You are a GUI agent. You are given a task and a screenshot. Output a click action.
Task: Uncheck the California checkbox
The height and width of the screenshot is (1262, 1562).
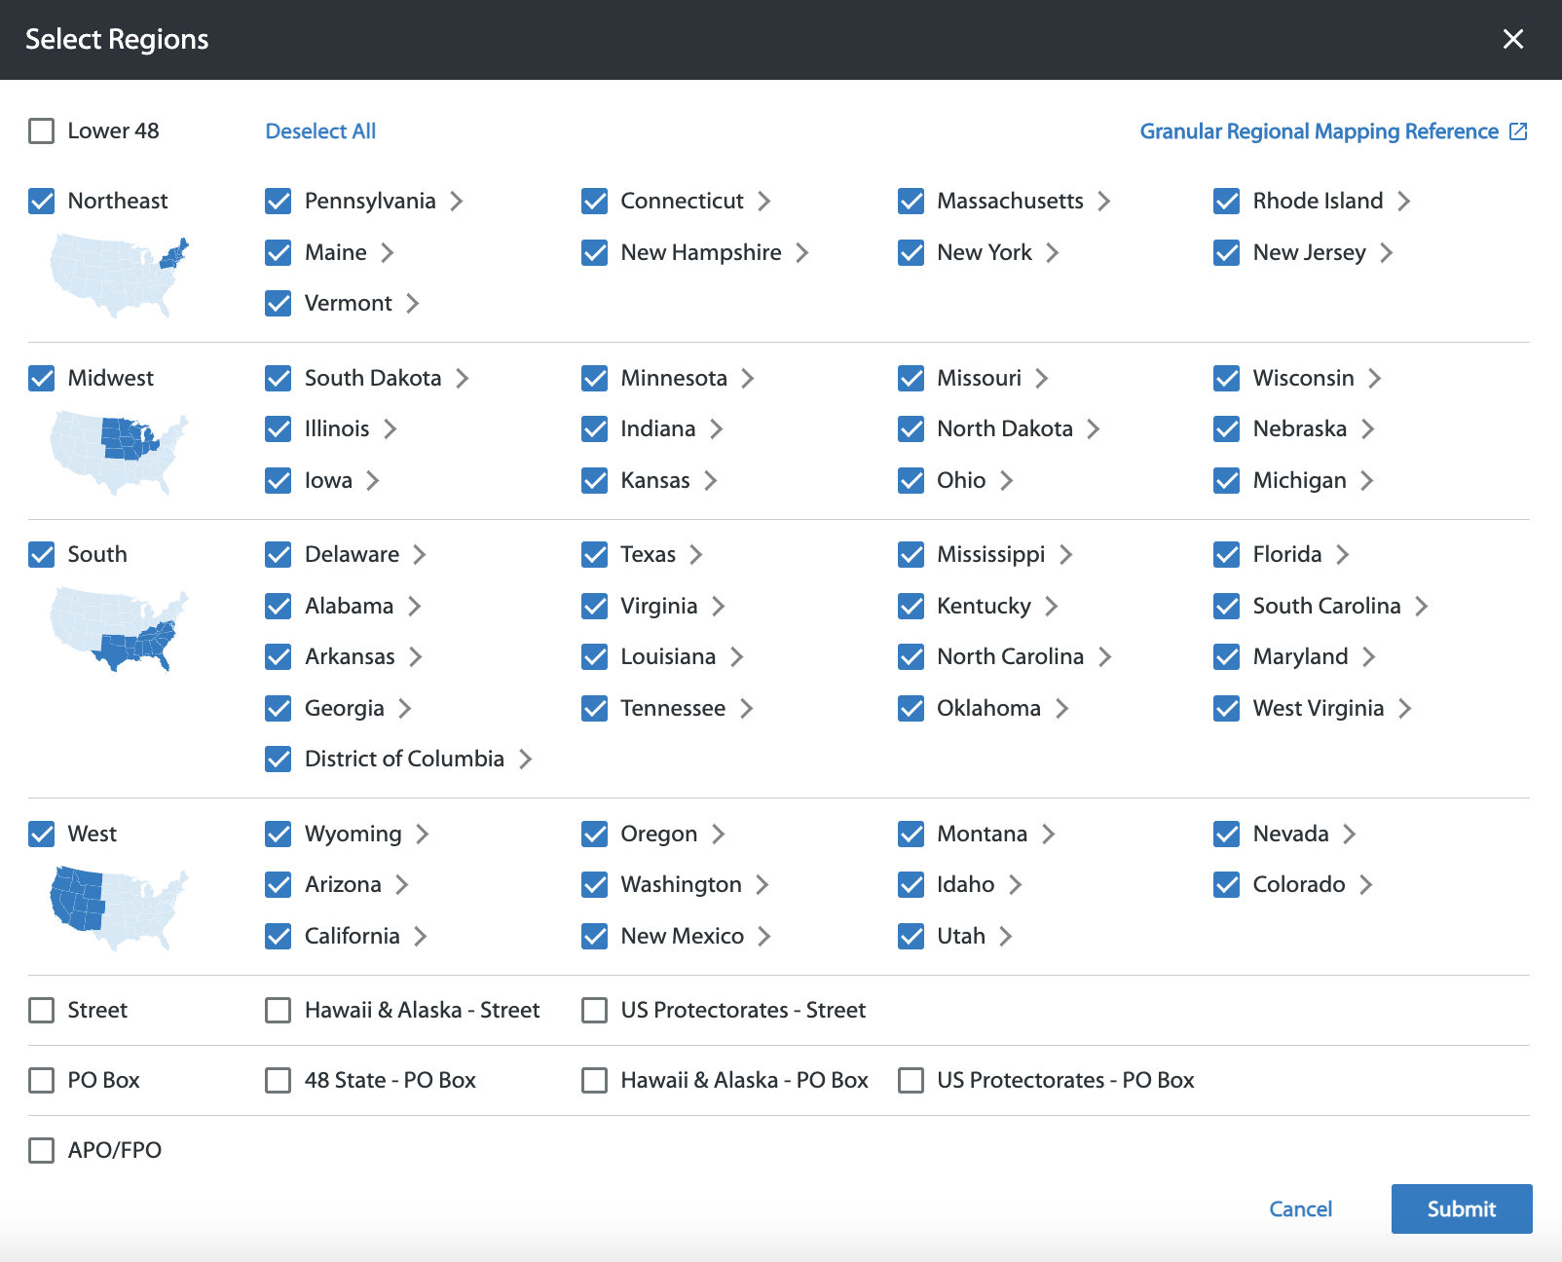[278, 936]
